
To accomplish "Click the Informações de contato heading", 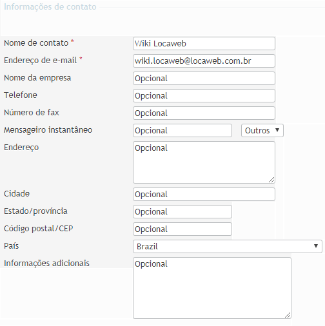I will point(50,7).
